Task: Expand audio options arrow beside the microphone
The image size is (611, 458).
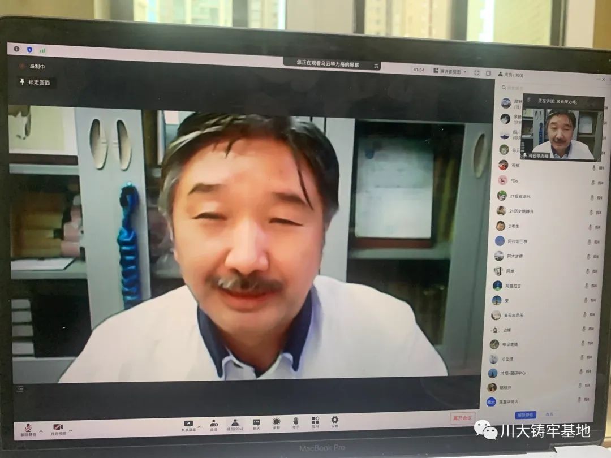Action: (x=41, y=431)
